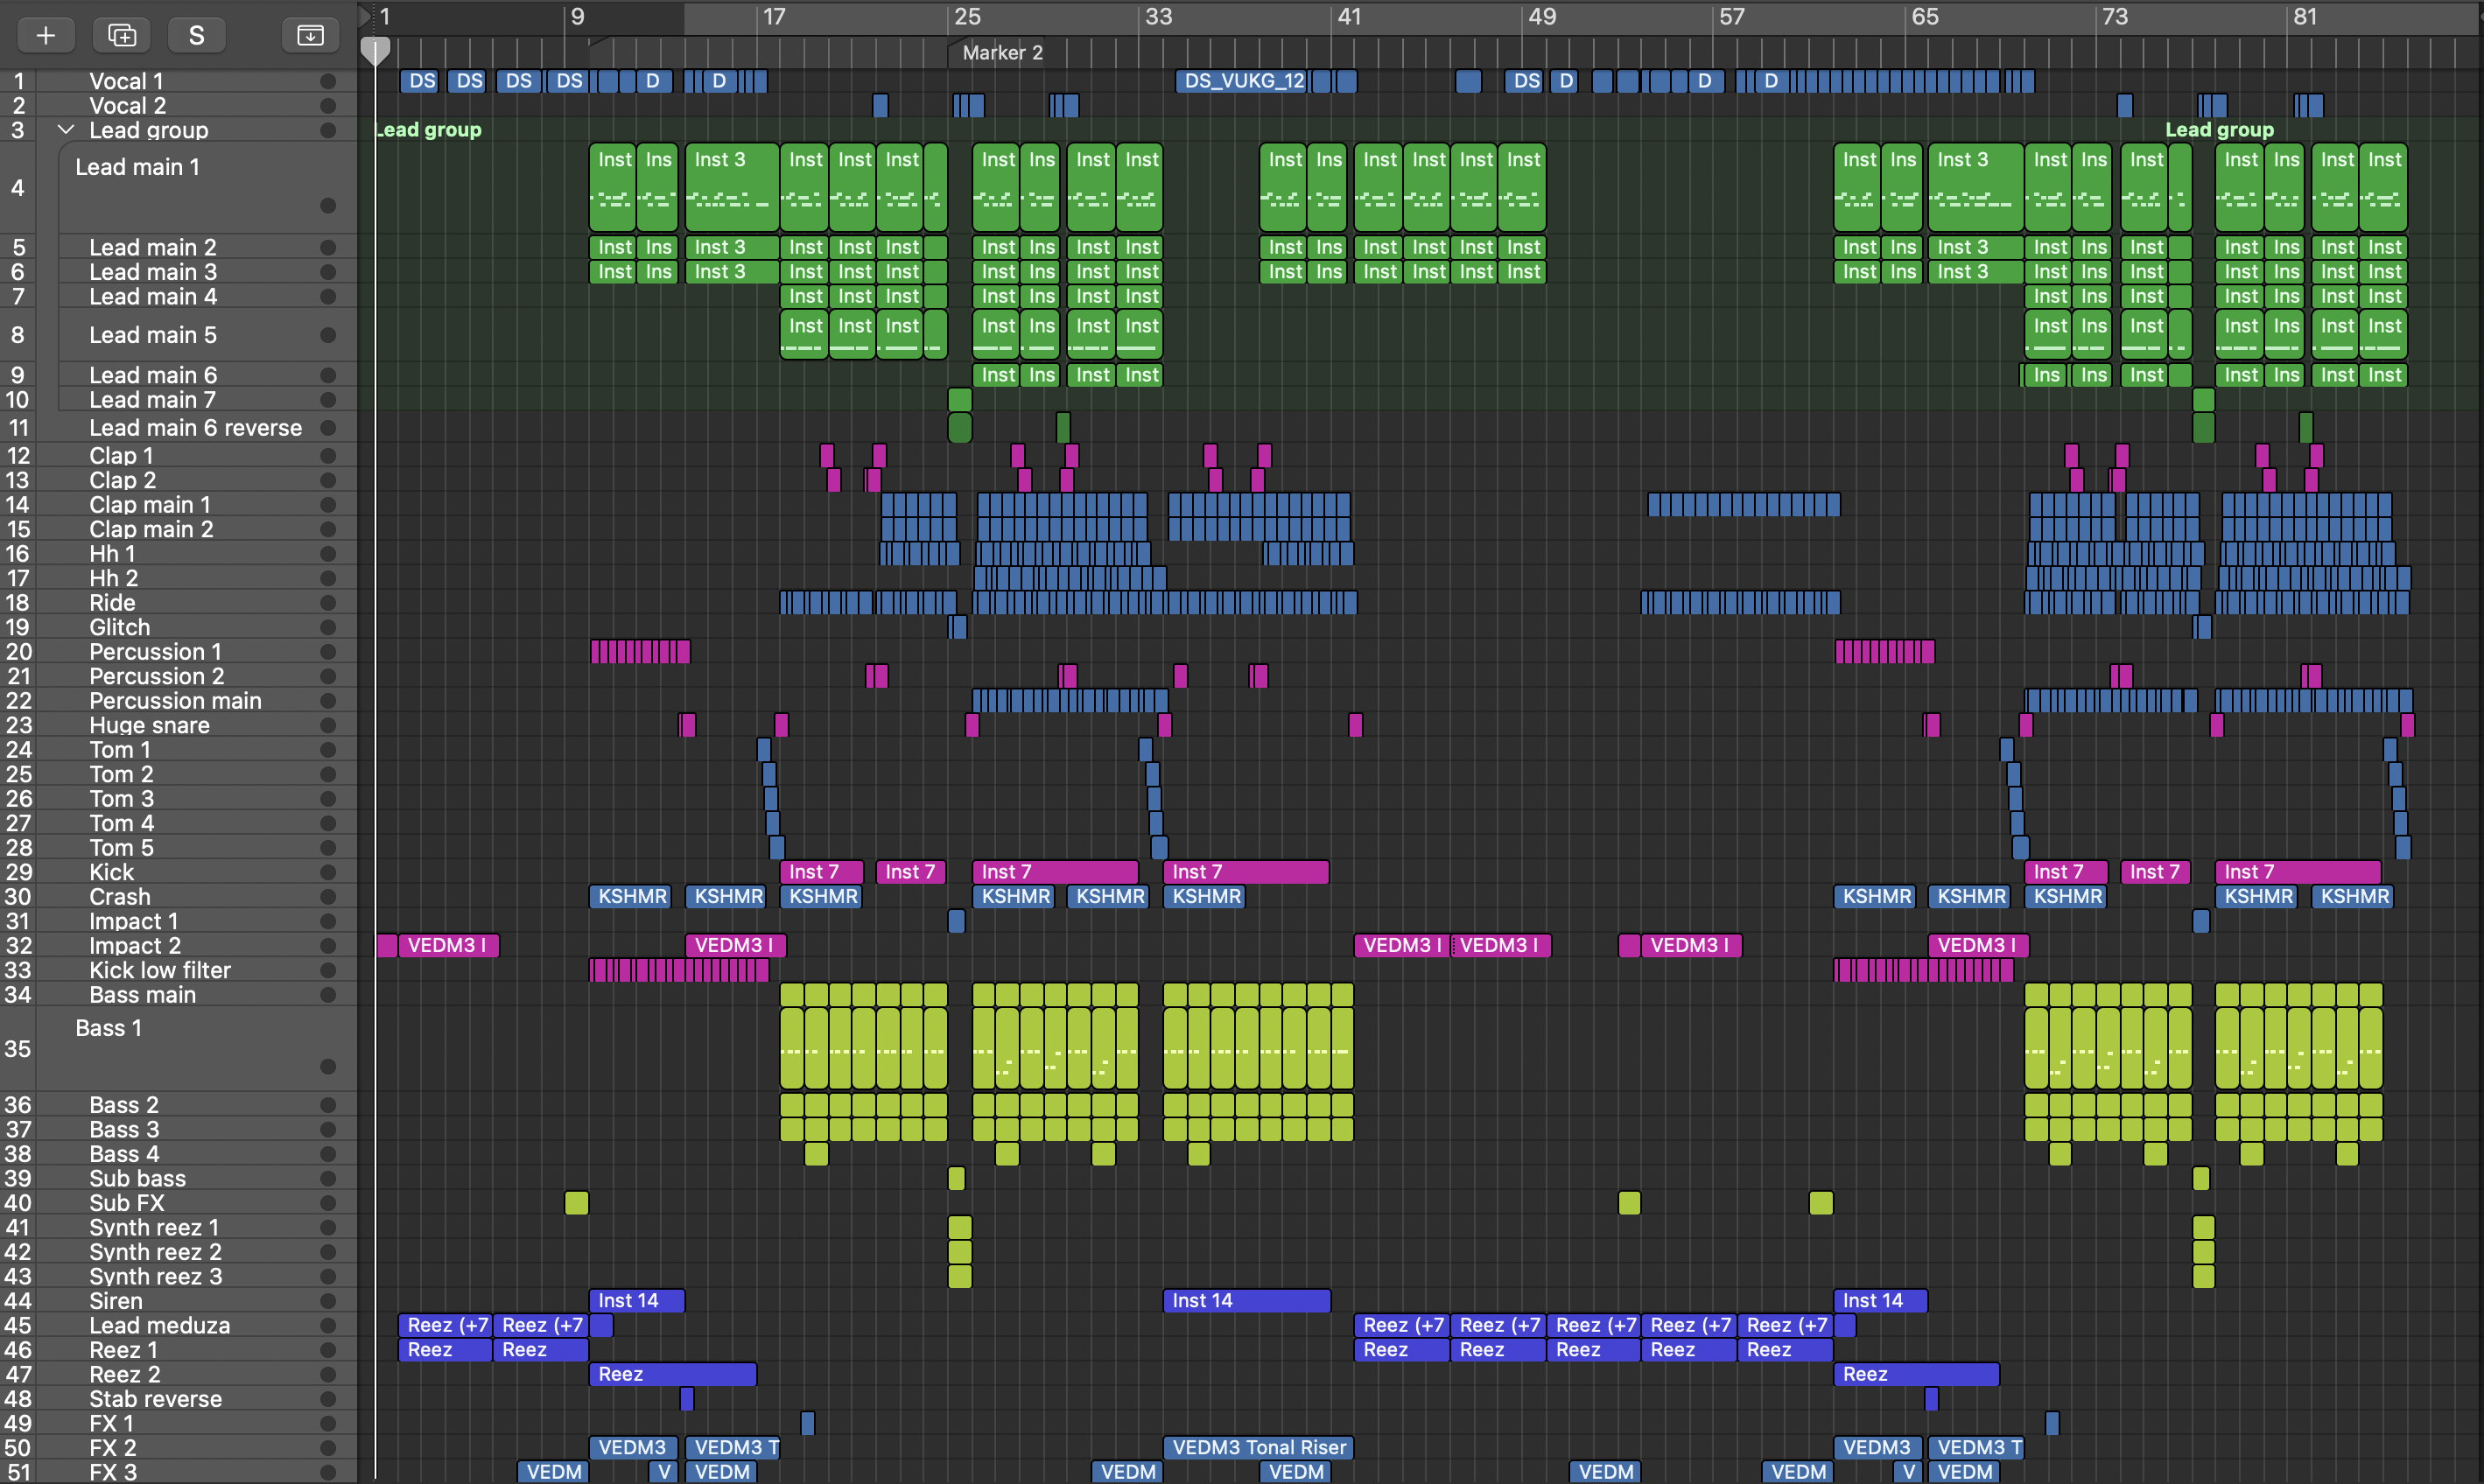Viewport: 2484px width, 1484px height.
Task: Select the first VEDM3 I region on Impact 2
Action: pos(448,945)
